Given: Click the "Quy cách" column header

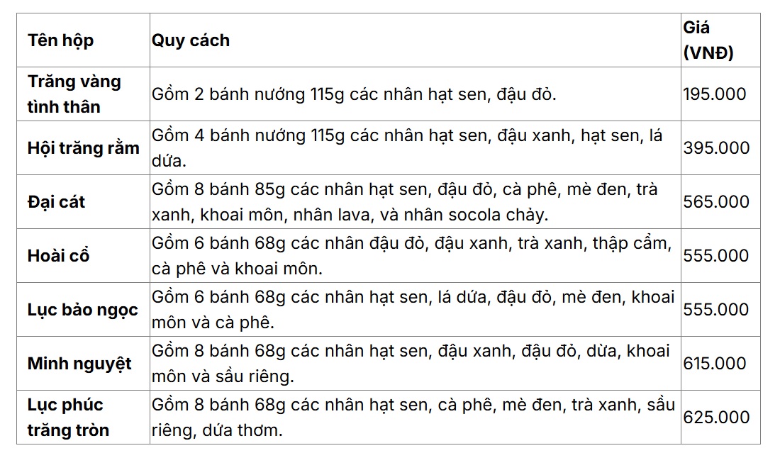Looking at the screenshot, I should pos(190,40).
